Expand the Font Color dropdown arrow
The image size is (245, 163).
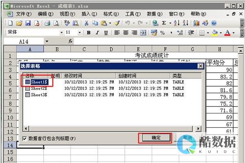(234, 33)
